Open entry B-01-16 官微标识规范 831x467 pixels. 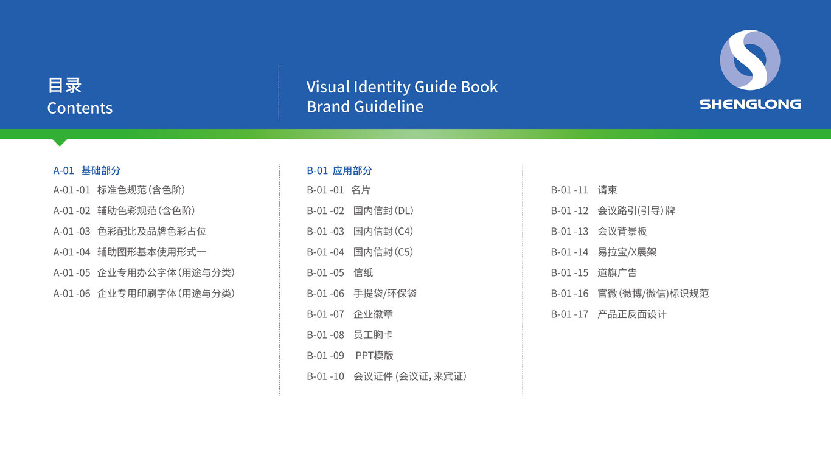(630, 293)
